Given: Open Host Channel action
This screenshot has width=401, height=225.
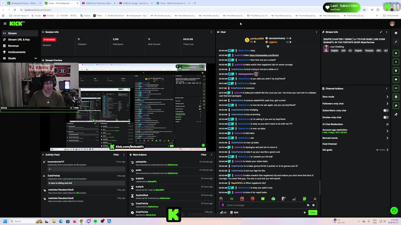Looking at the screenshot, I should 330,144.
